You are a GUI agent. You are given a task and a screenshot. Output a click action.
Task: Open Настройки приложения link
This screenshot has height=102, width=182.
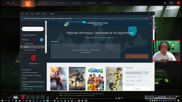click(x=30, y=73)
